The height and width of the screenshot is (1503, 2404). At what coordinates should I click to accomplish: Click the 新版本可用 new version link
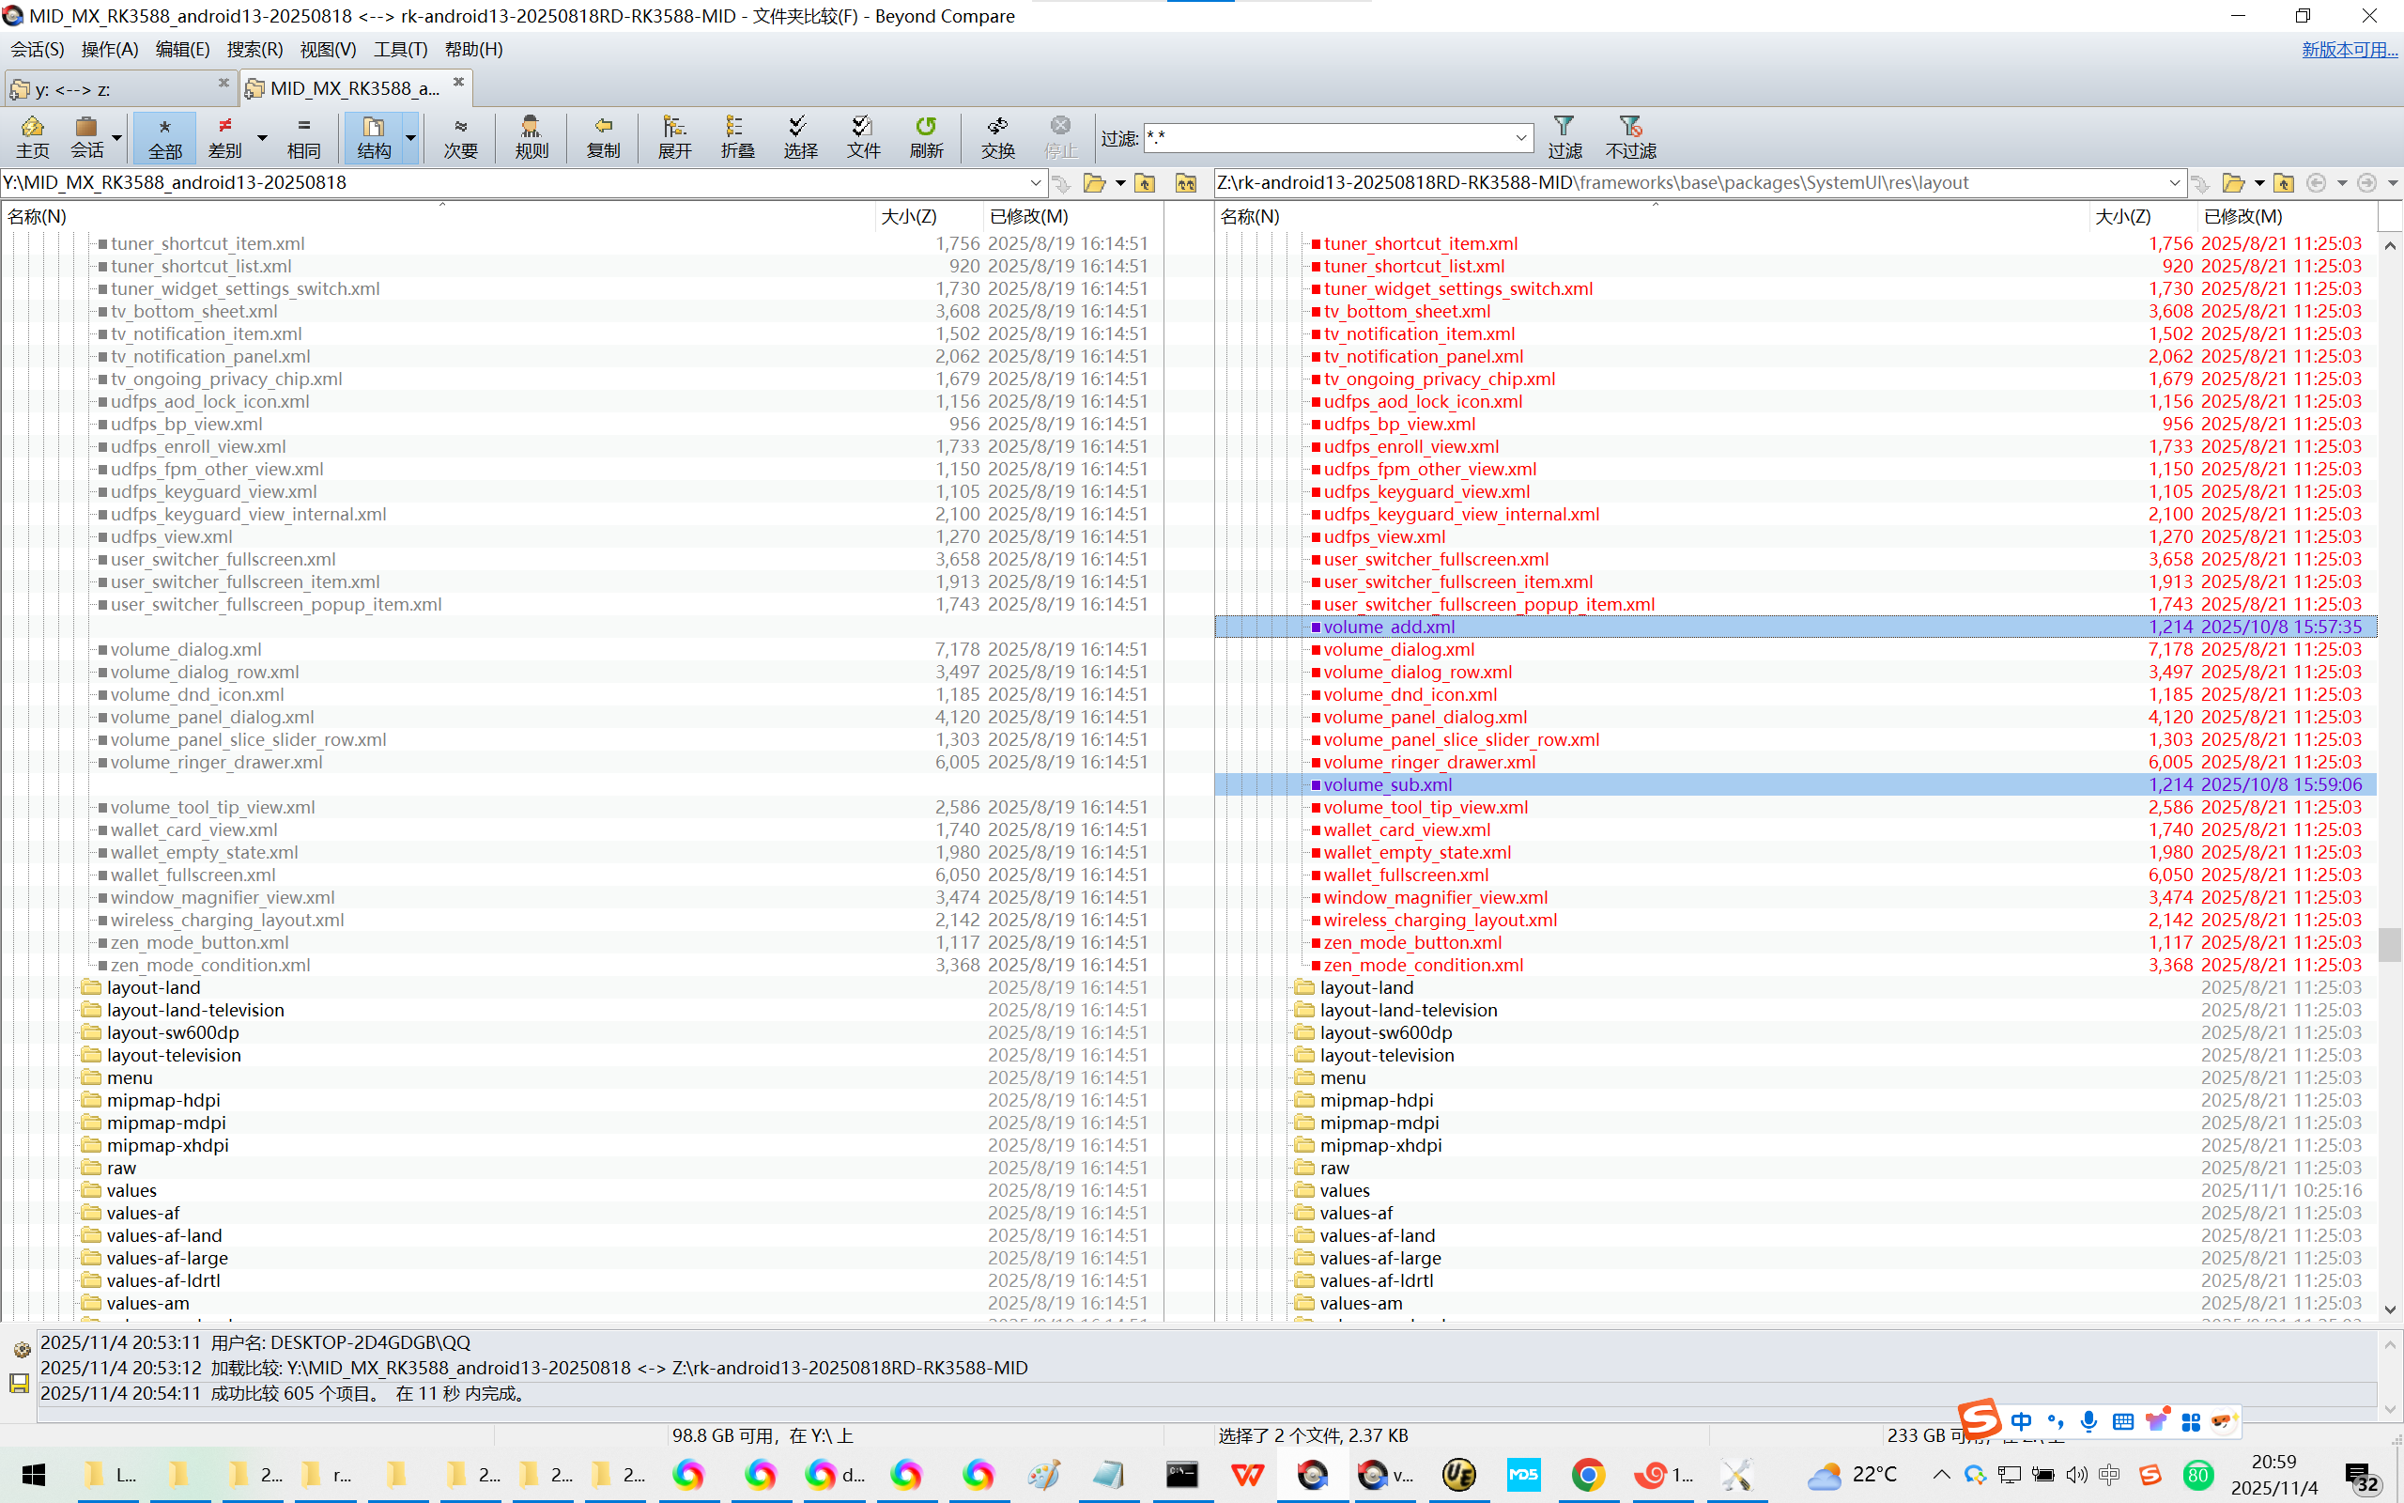click(x=2349, y=50)
